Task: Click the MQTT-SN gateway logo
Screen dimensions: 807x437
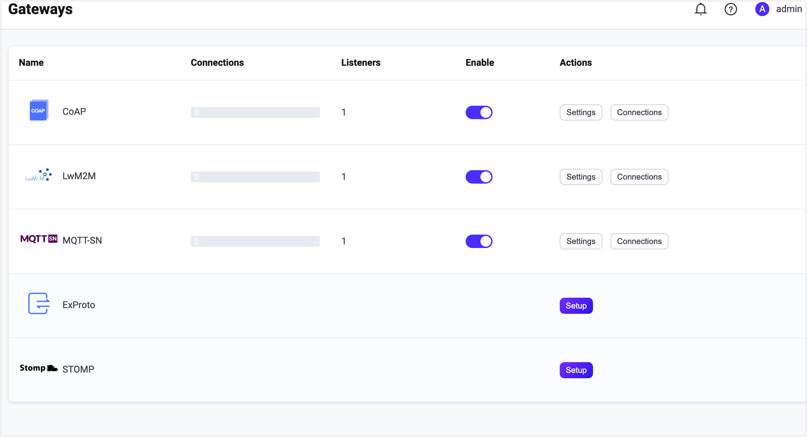Action: 39,239
